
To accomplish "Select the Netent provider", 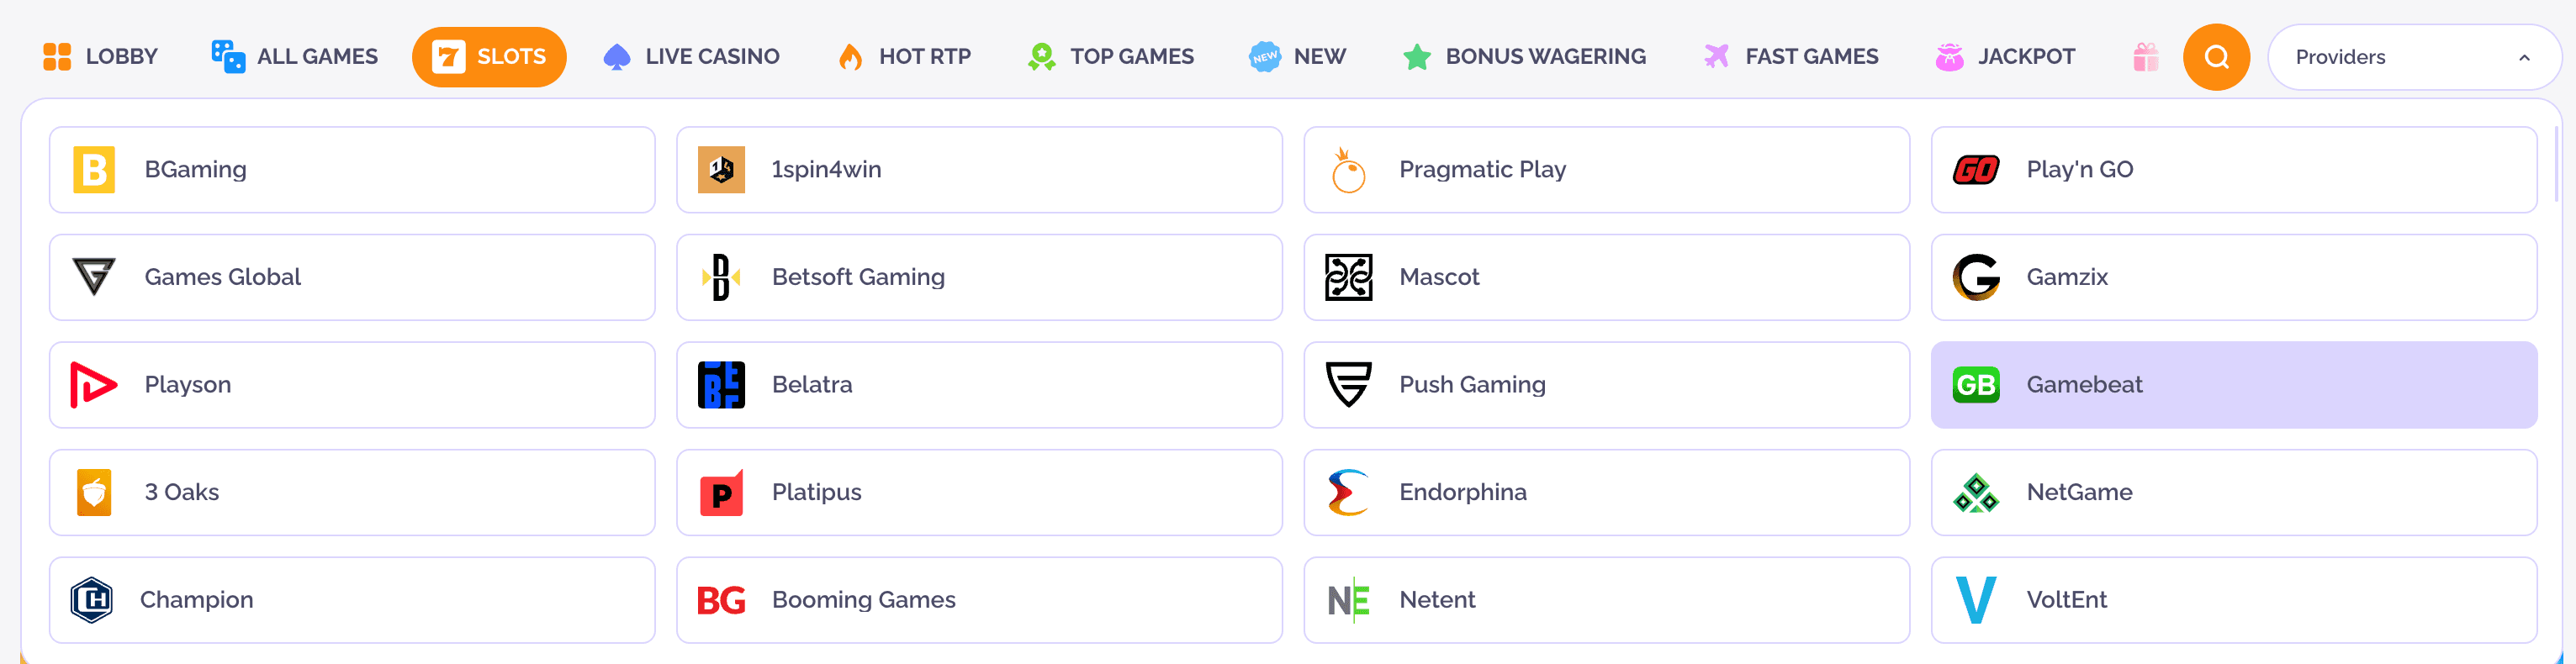I will [1605, 600].
